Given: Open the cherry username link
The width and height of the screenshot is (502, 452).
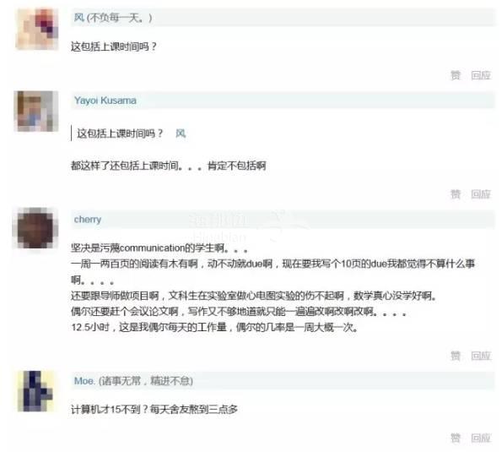Looking at the screenshot, I should coord(88,220).
